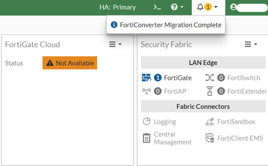The image size is (268, 166).
Task: Click the FortiGate firewall icon
Action: click(x=146, y=77)
